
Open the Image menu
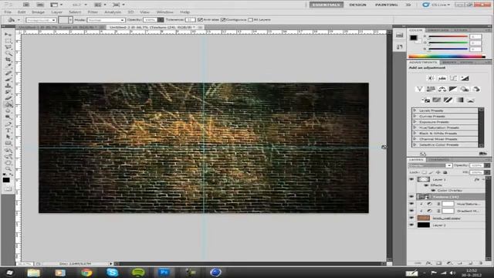[38, 12]
